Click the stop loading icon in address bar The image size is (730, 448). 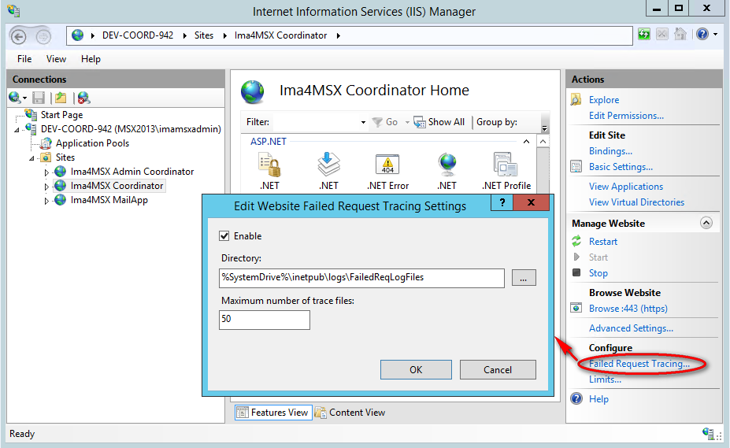point(662,34)
